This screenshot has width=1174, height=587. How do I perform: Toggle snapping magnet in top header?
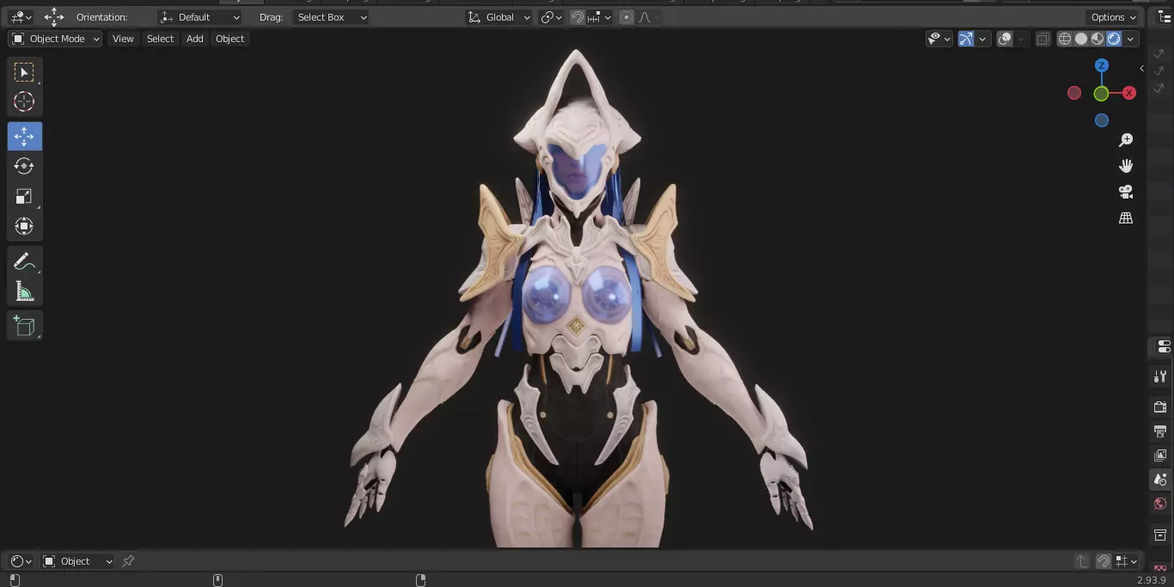tap(578, 17)
